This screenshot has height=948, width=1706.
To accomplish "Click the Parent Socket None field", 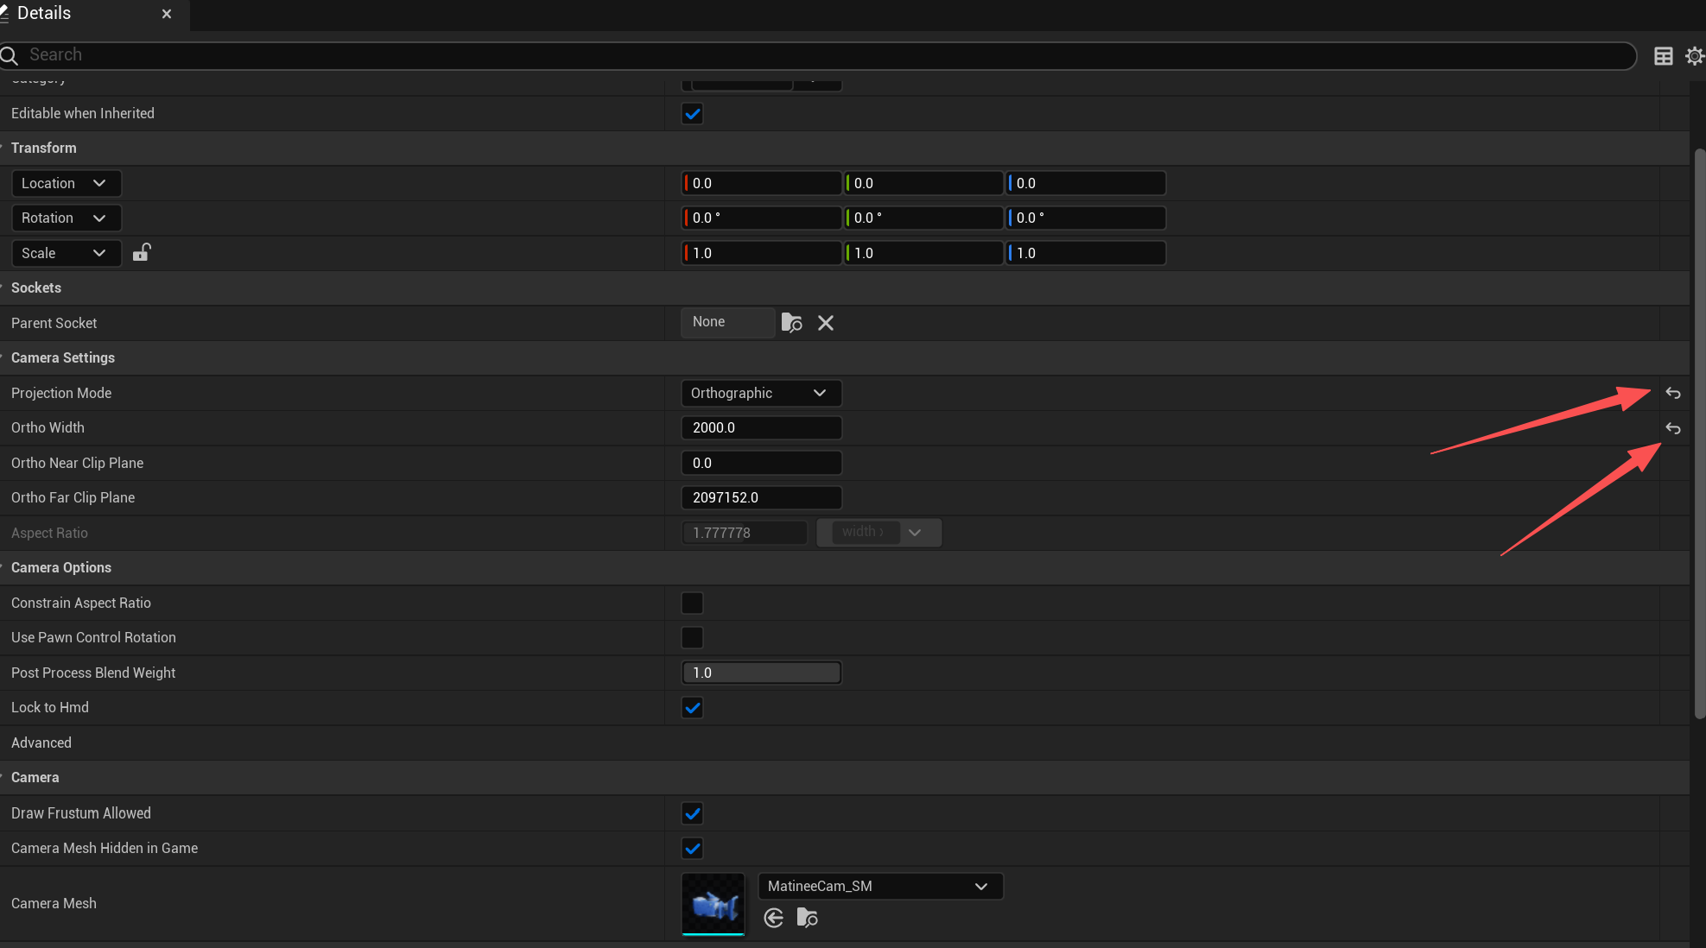I will coord(727,322).
